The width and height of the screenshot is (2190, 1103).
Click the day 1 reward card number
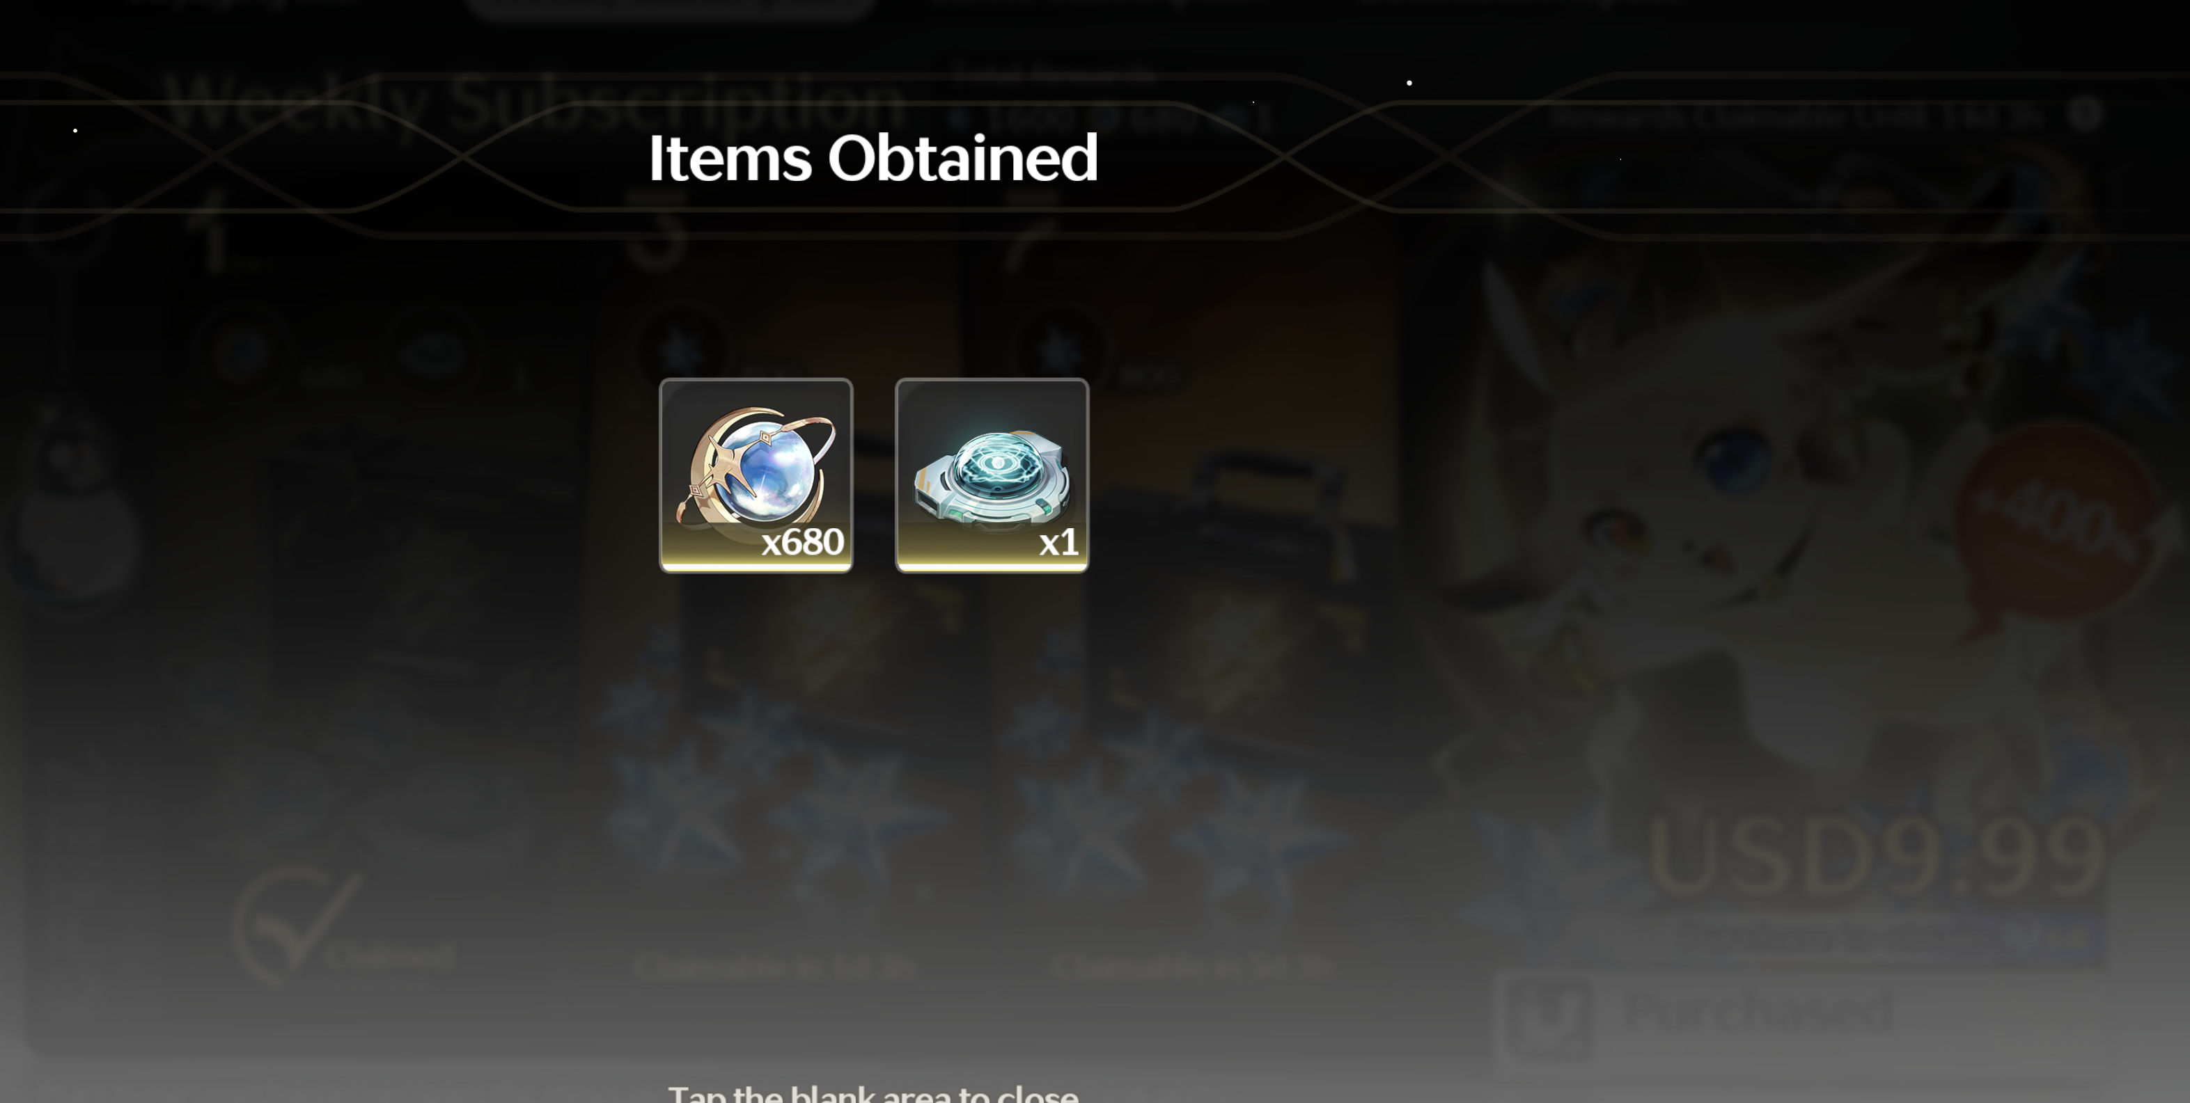[212, 230]
